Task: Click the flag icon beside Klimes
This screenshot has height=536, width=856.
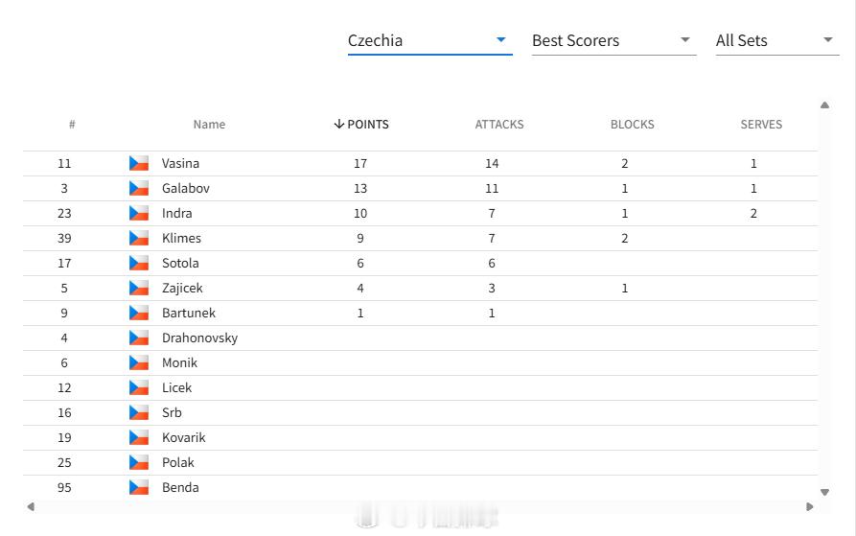Action: [x=139, y=239]
